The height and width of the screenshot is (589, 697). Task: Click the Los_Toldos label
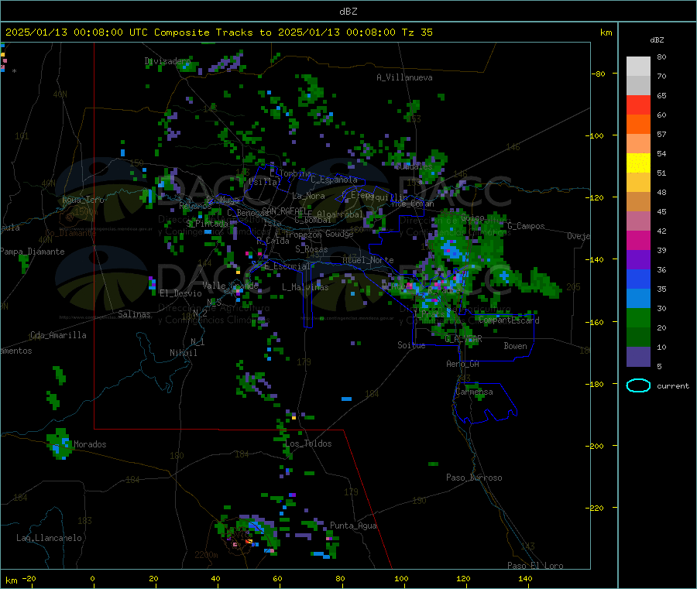[308, 443]
